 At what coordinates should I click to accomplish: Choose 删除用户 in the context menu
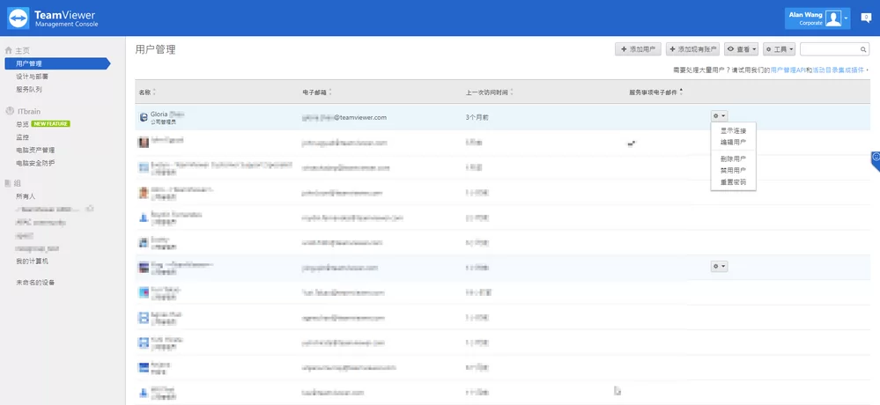click(733, 158)
